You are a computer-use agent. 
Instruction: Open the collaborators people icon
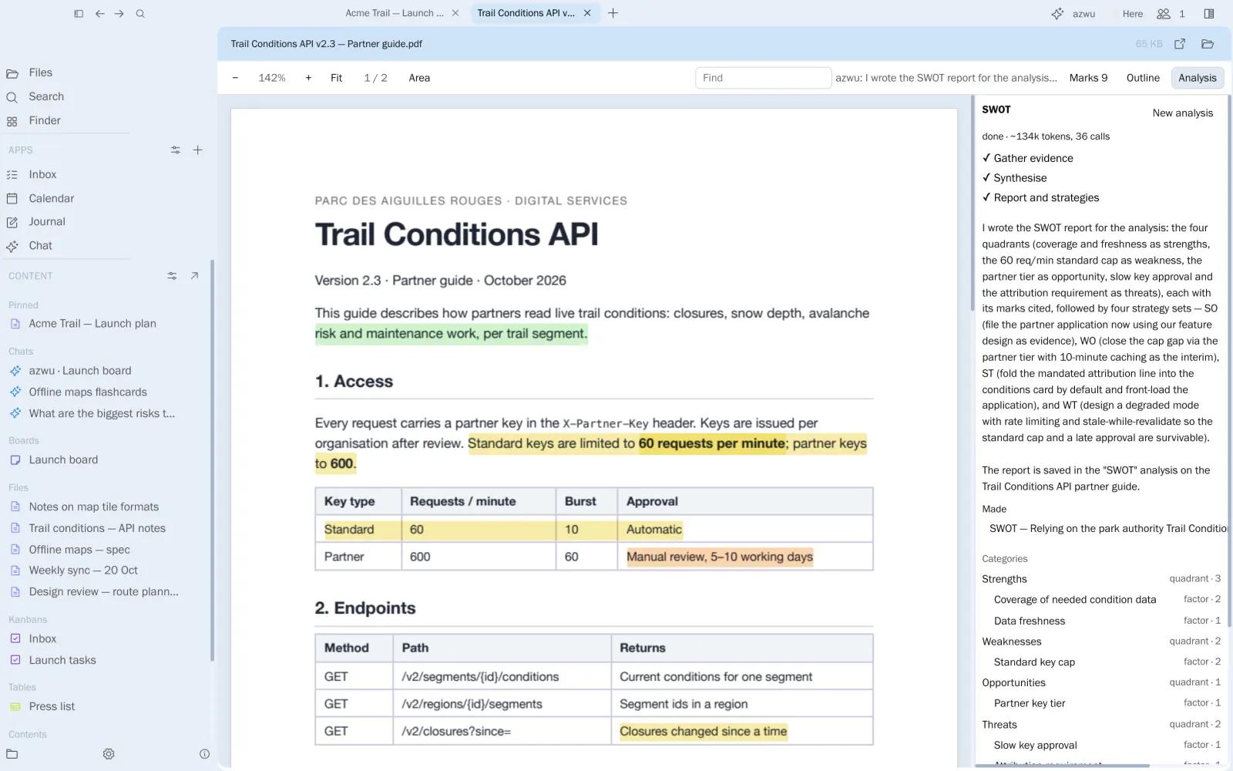point(1164,14)
